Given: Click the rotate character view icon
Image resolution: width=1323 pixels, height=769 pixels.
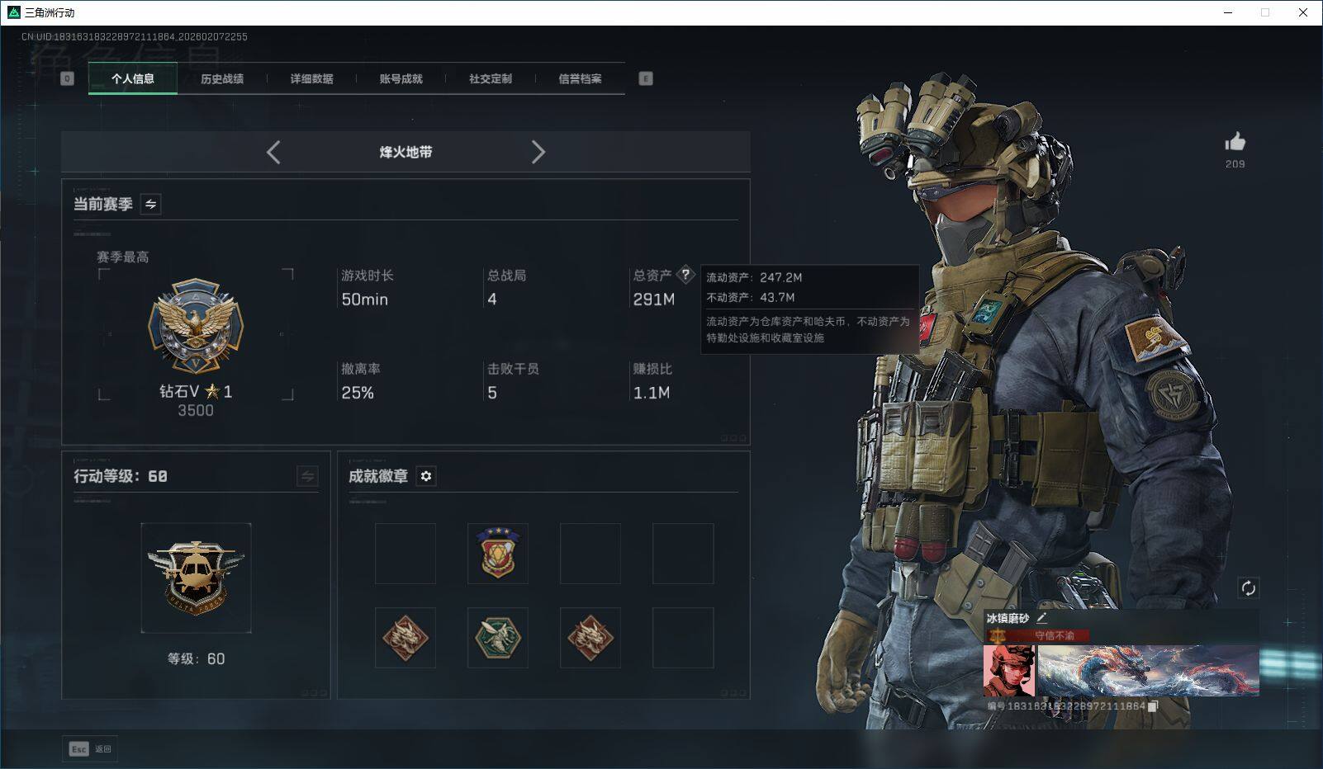Looking at the screenshot, I should (1249, 587).
